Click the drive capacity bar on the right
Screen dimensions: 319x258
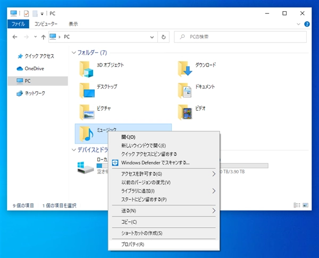(244, 165)
